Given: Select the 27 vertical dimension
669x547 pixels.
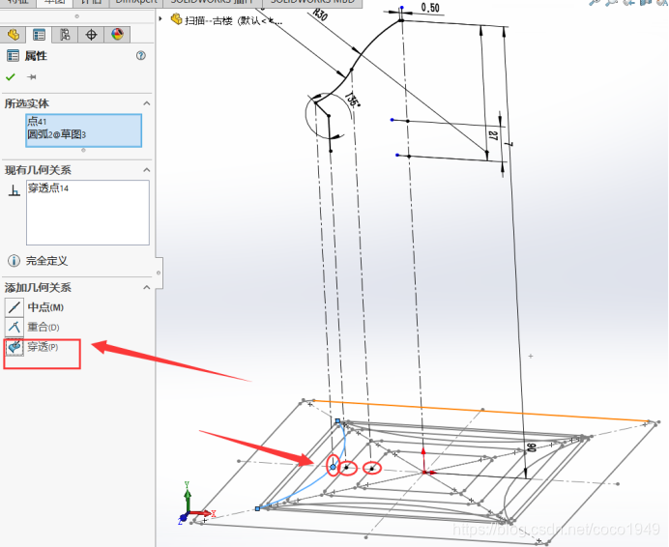Looking at the screenshot, I should click(x=494, y=136).
